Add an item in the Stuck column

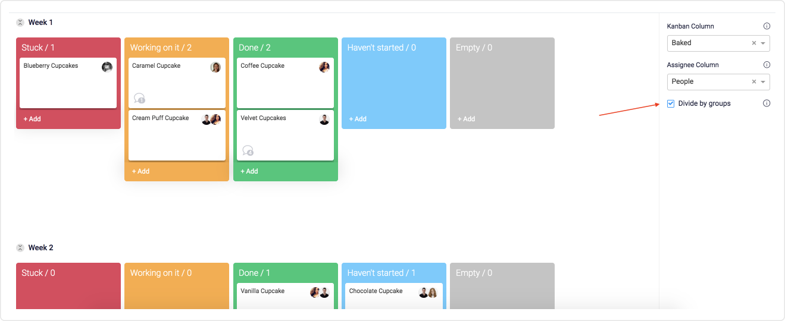32,119
